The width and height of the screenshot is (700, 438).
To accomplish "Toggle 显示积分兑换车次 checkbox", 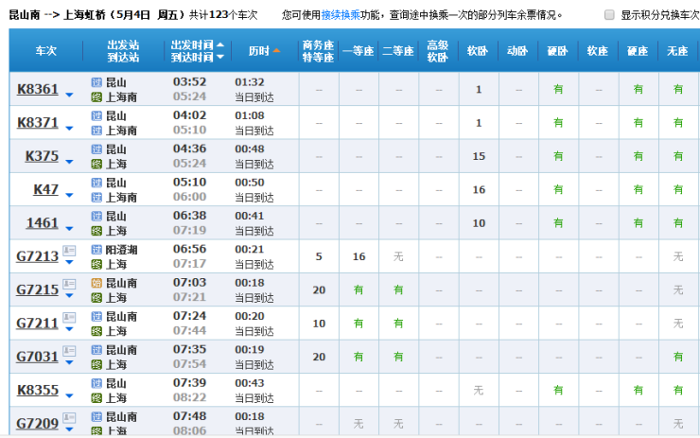I will [x=609, y=15].
